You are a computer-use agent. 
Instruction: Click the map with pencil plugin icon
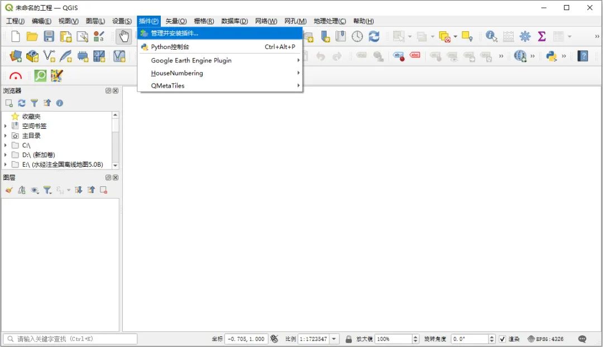pos(56,76)
